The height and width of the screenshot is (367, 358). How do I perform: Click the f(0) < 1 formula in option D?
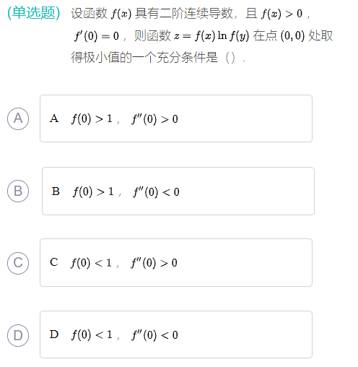(92, 335)
